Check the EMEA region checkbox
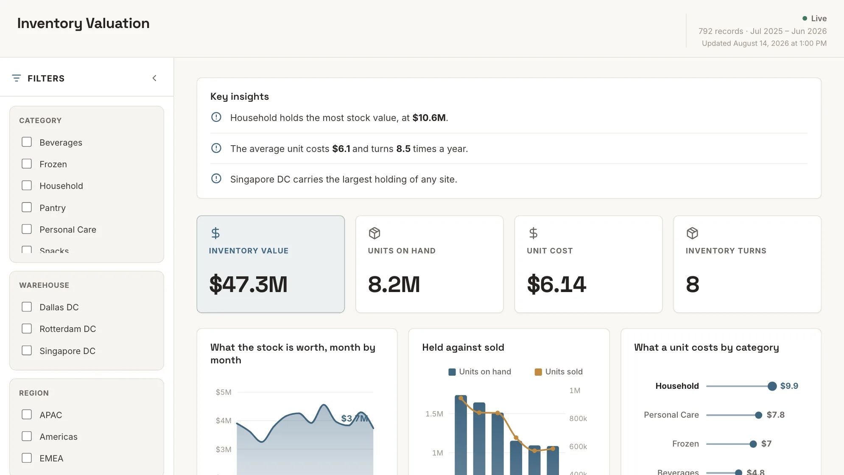Image resolution: width=844 pixels, height=475 pixels. (x=27, y=458)
